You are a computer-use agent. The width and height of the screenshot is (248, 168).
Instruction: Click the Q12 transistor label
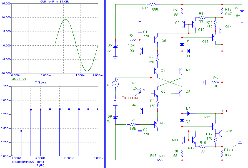point(191,148)
